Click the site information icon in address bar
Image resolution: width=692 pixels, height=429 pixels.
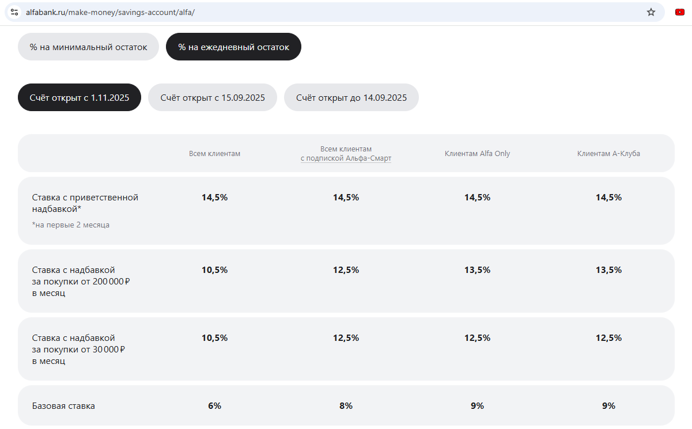click(x=14, y=12)
